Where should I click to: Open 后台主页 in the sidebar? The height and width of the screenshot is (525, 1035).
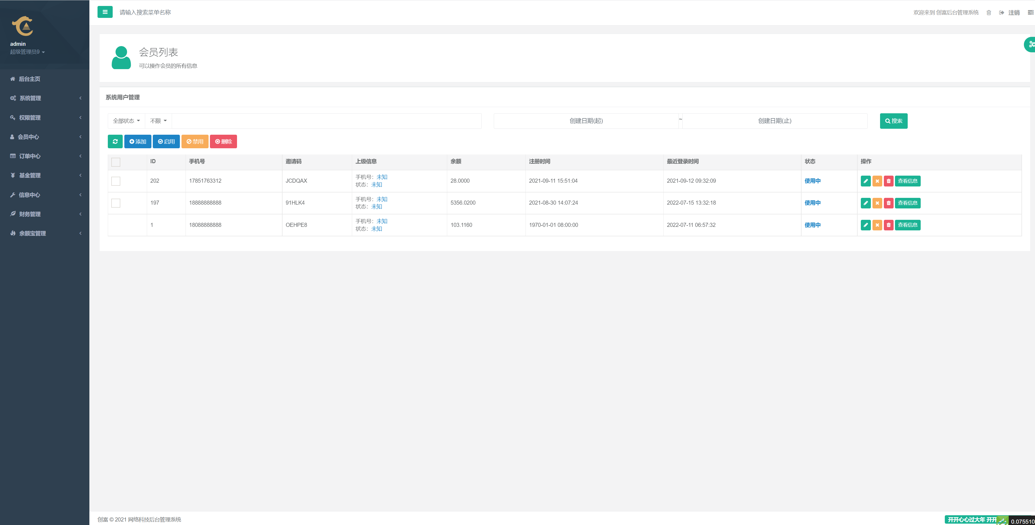pos(29,79)
